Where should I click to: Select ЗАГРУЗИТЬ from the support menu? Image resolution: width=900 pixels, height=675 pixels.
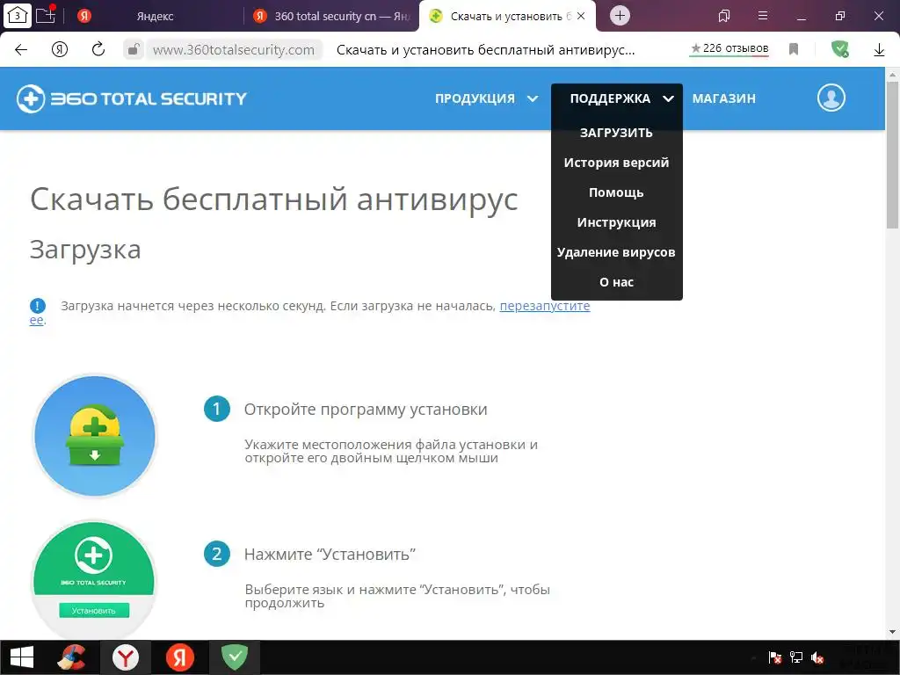coord(616,134)
